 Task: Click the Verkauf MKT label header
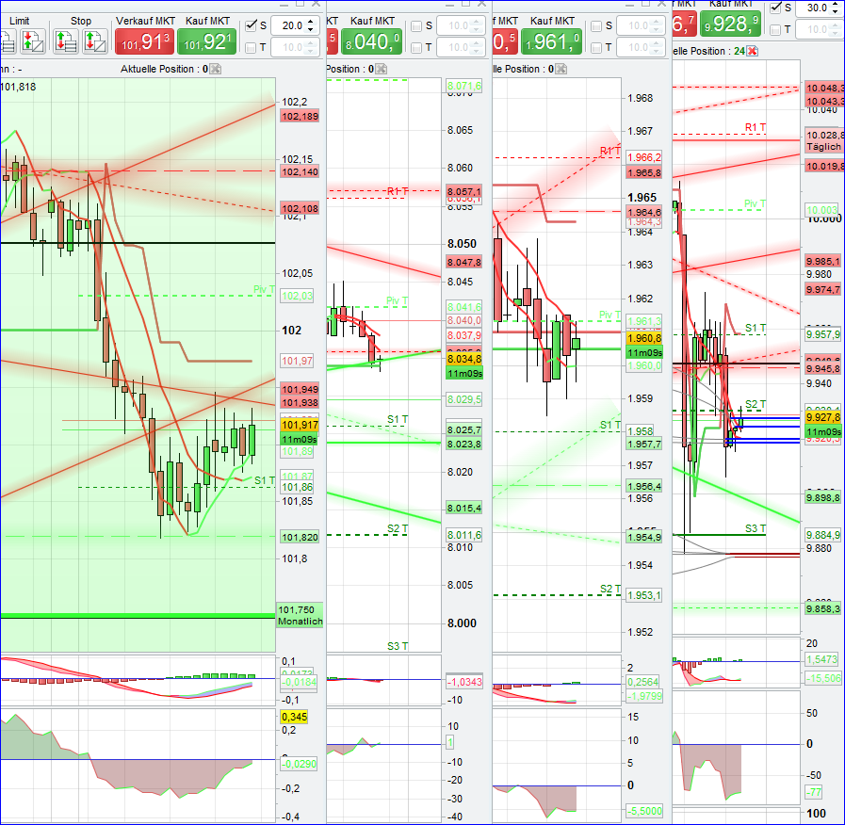[x=145, y=21]
